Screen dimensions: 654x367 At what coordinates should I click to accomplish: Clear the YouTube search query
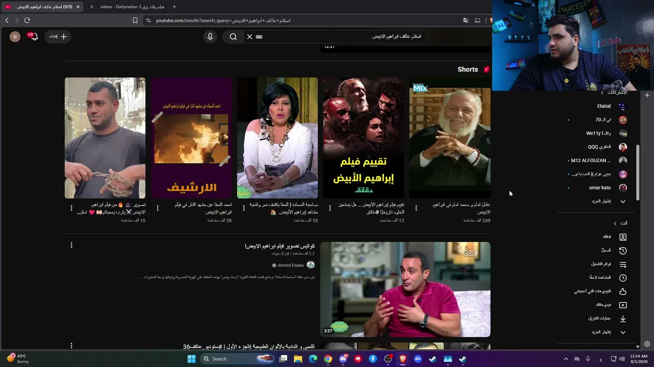click(249, 37)
